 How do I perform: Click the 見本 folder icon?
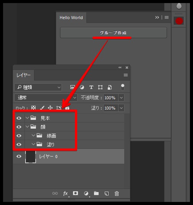click(x=33, y=118)
